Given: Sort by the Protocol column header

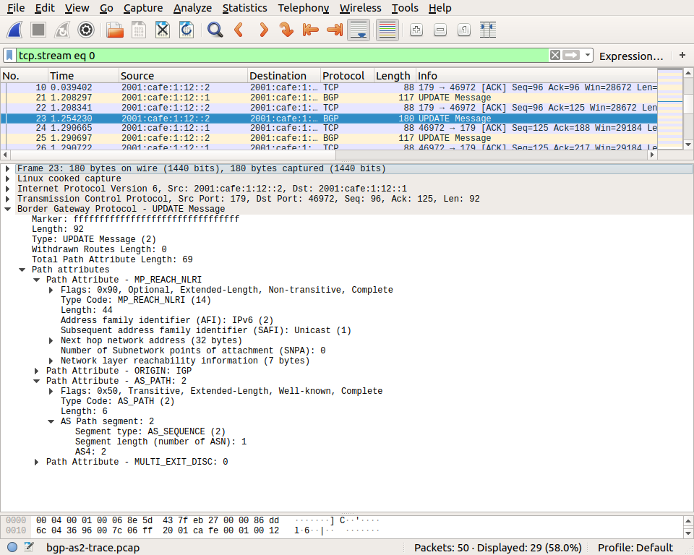Looking at the screenshot, I should point(348,76).
